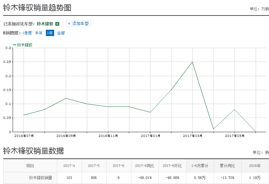
Task: Click the 2017-5 column header
Action: point(94,166)
